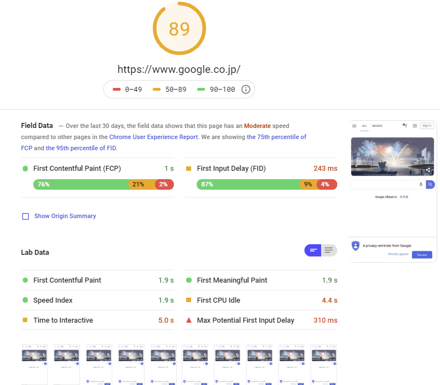This screenshot has width=440, height=385.
Task: Click the 310 ms lab value
Action: [x=326, y=320]
